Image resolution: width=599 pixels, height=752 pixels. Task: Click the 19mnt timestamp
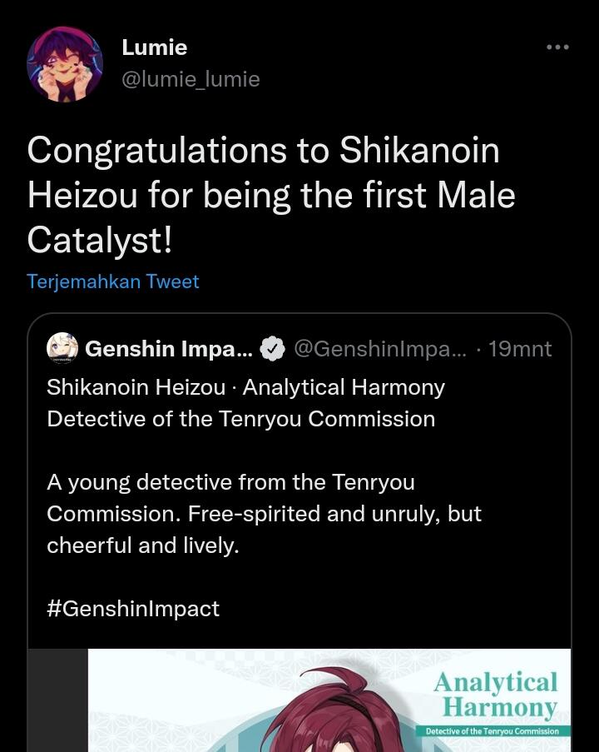point(520,349)
